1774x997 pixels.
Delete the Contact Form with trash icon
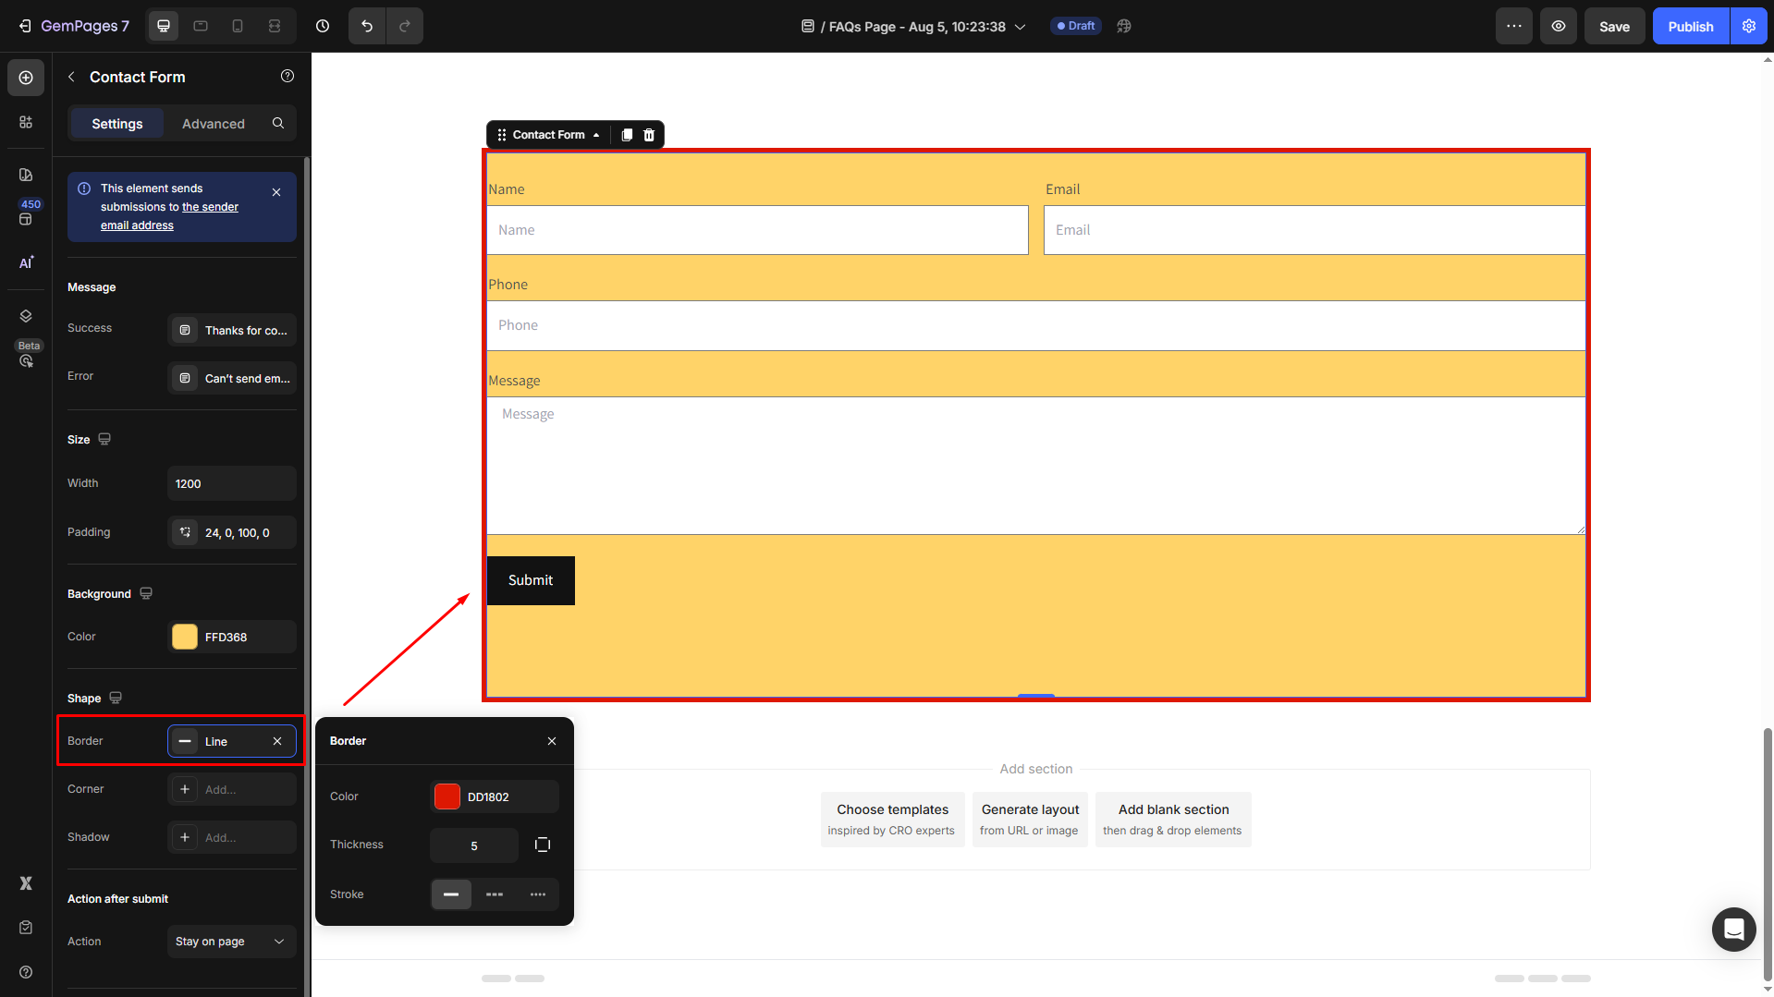(649, 135)
